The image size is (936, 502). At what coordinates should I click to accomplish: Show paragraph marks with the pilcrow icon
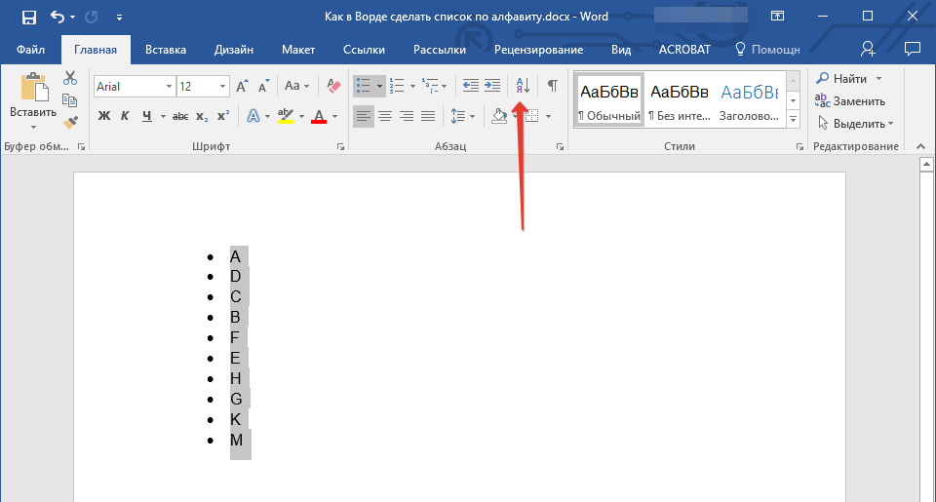552,86
